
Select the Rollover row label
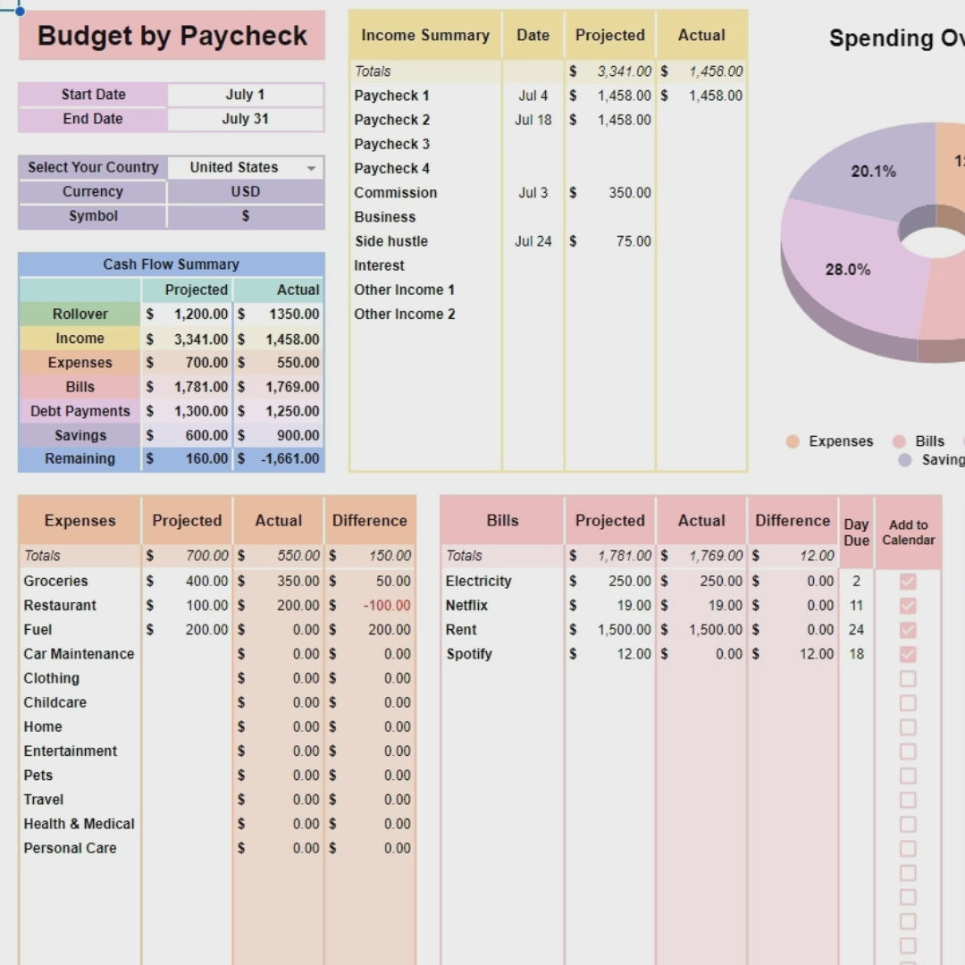pos(80,315)
